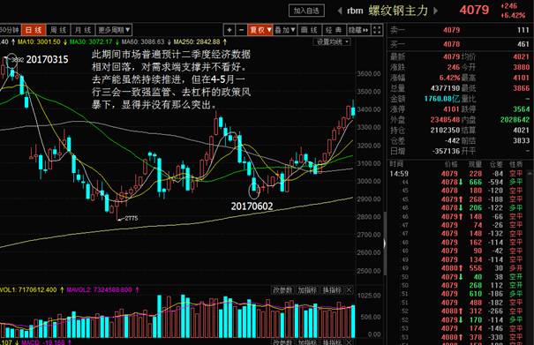Click 改参数 button in volume panel

coord(282,290)
